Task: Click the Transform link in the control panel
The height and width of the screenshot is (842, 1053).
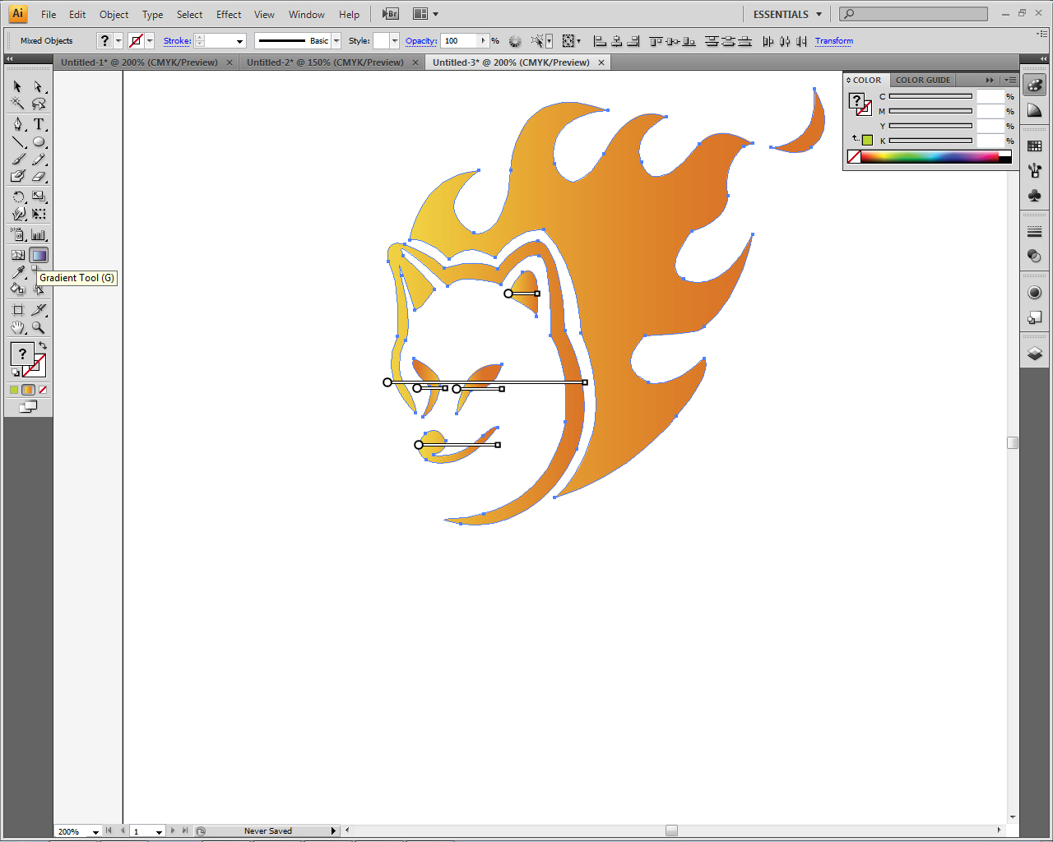Action: coord(833,40)
